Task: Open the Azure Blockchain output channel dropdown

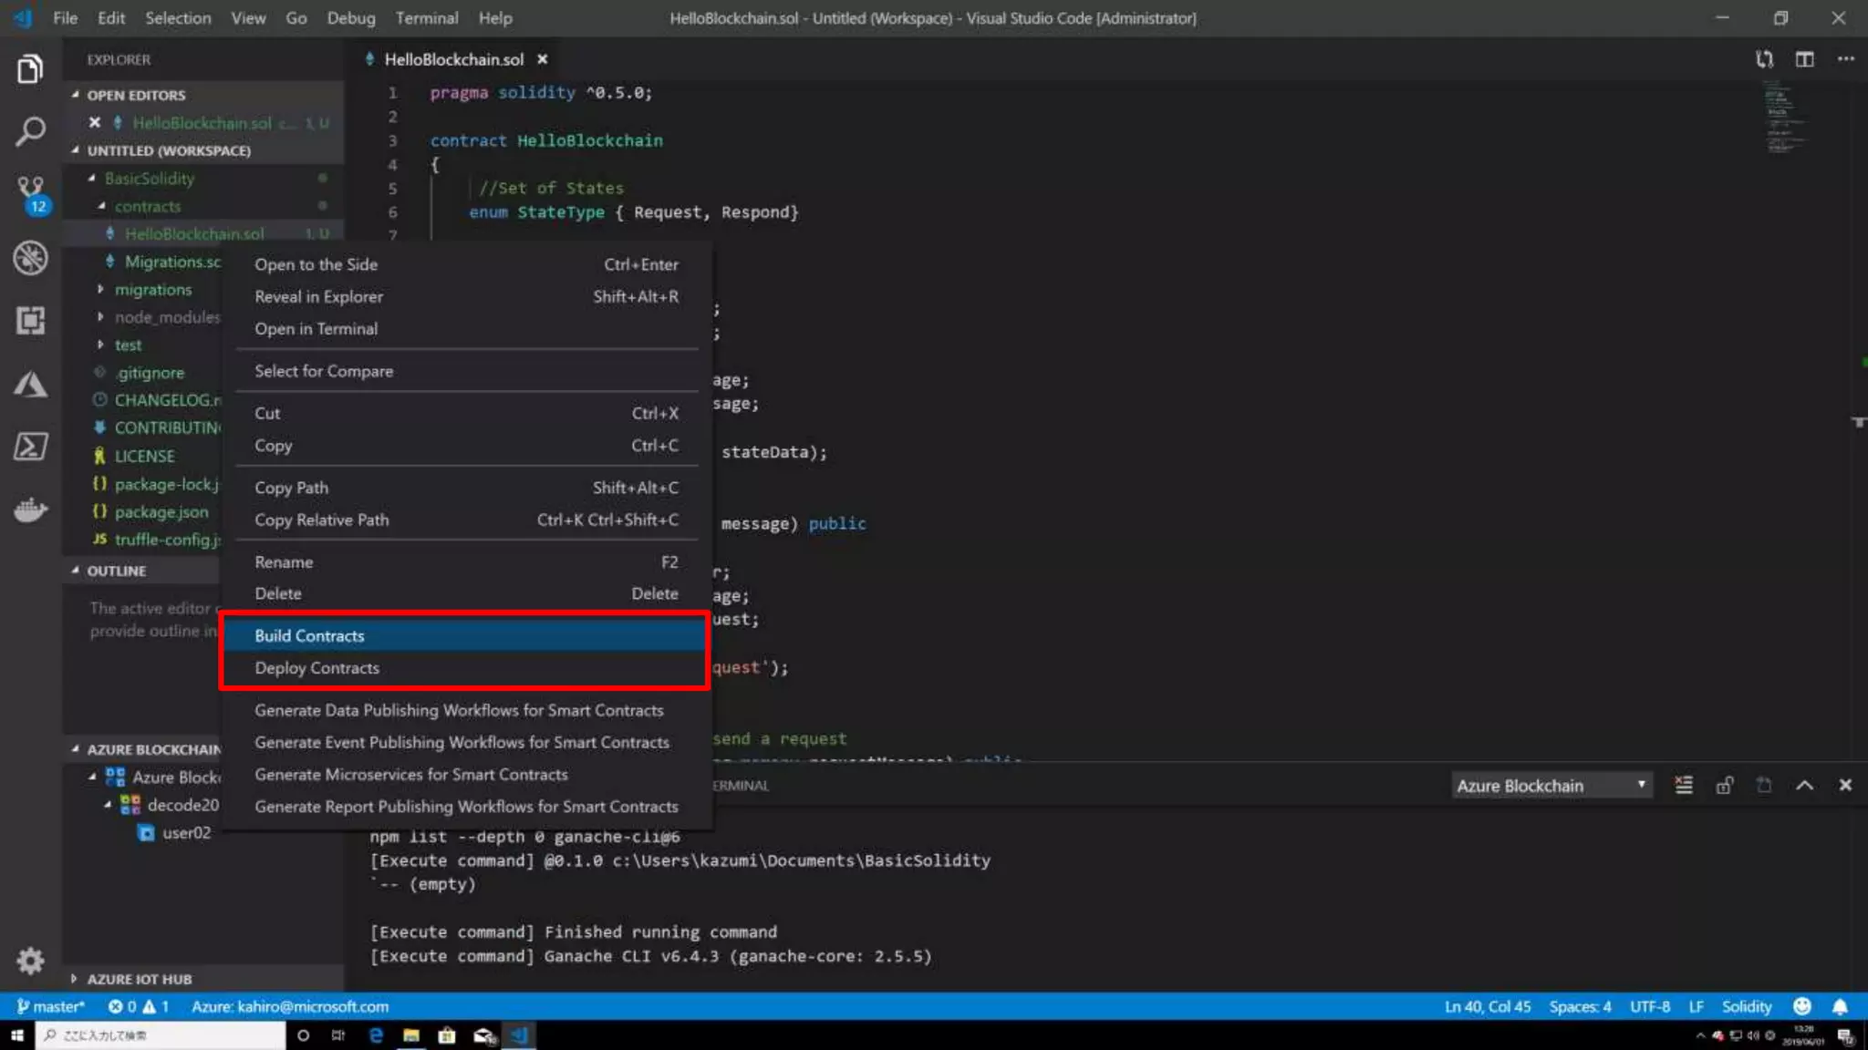Action: 1551,786
